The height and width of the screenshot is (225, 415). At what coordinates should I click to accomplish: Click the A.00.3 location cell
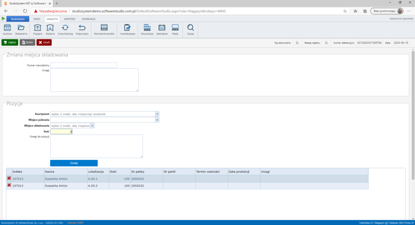tap(98, 185)
